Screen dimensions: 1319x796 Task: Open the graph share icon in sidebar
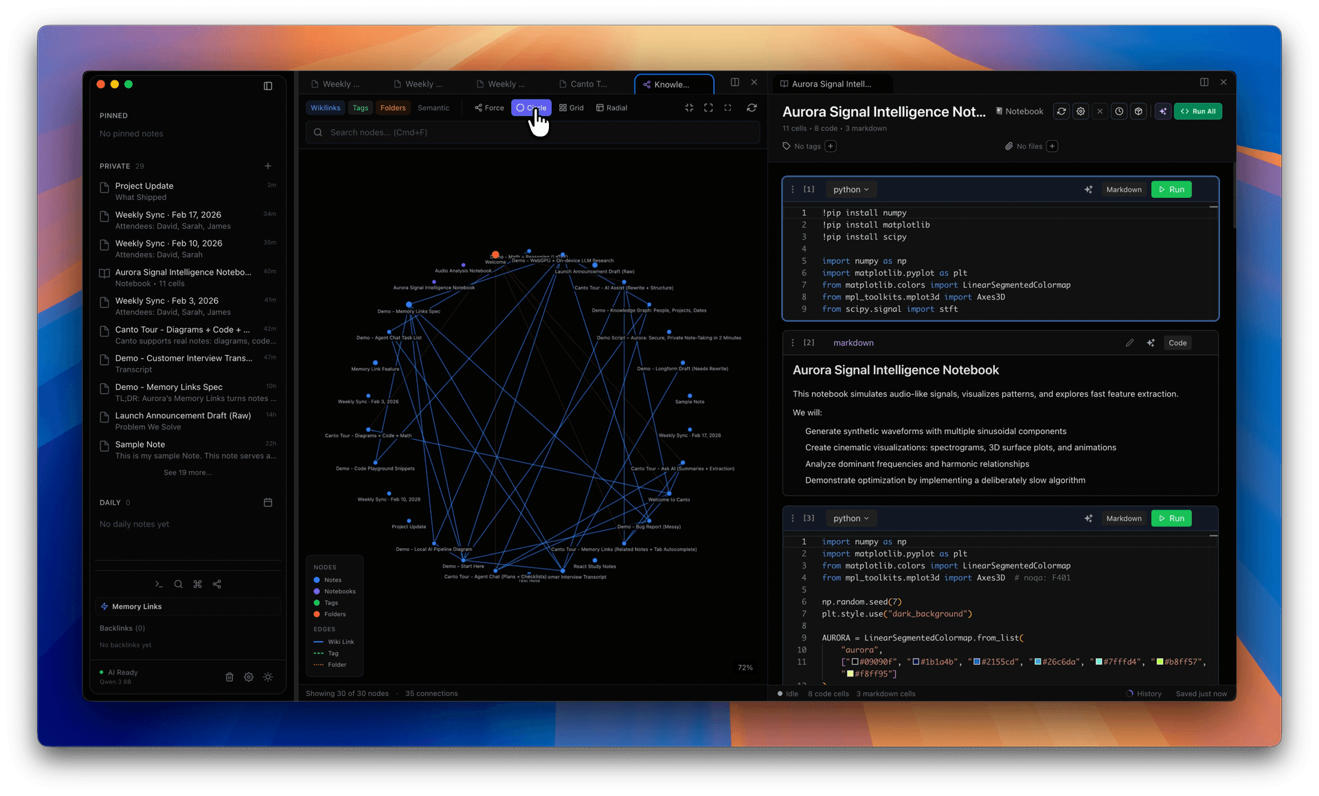(217, 584)
